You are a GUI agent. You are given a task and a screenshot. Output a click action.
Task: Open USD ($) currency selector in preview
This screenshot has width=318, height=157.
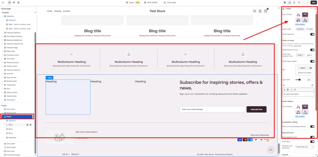coord(66,155)
